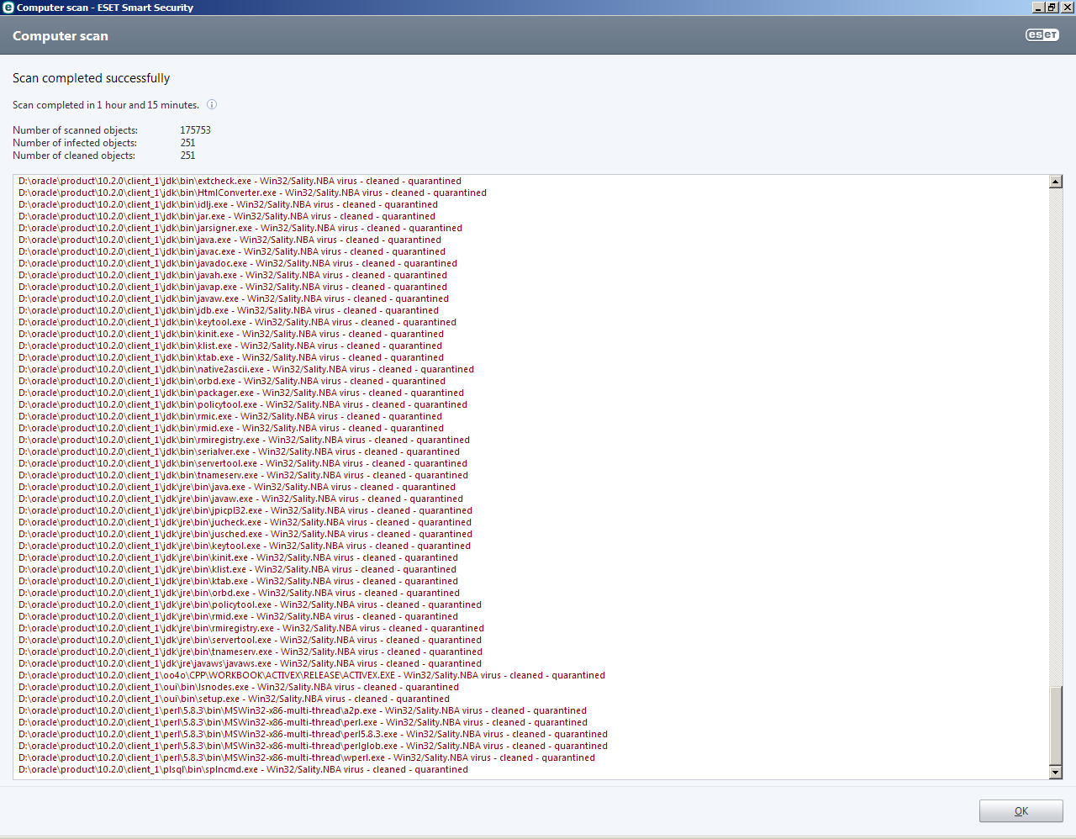Select the javap.exe log entry
The image size is (1076, 839).
pyautogui.click(x=233, y=287)
